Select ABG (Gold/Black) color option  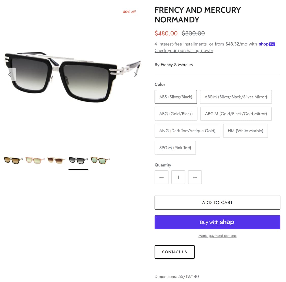click(x=176, y=114)
